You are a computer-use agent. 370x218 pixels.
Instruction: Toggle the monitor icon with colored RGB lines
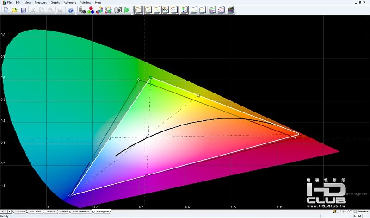pyautogui.click(x=166, y=10)
